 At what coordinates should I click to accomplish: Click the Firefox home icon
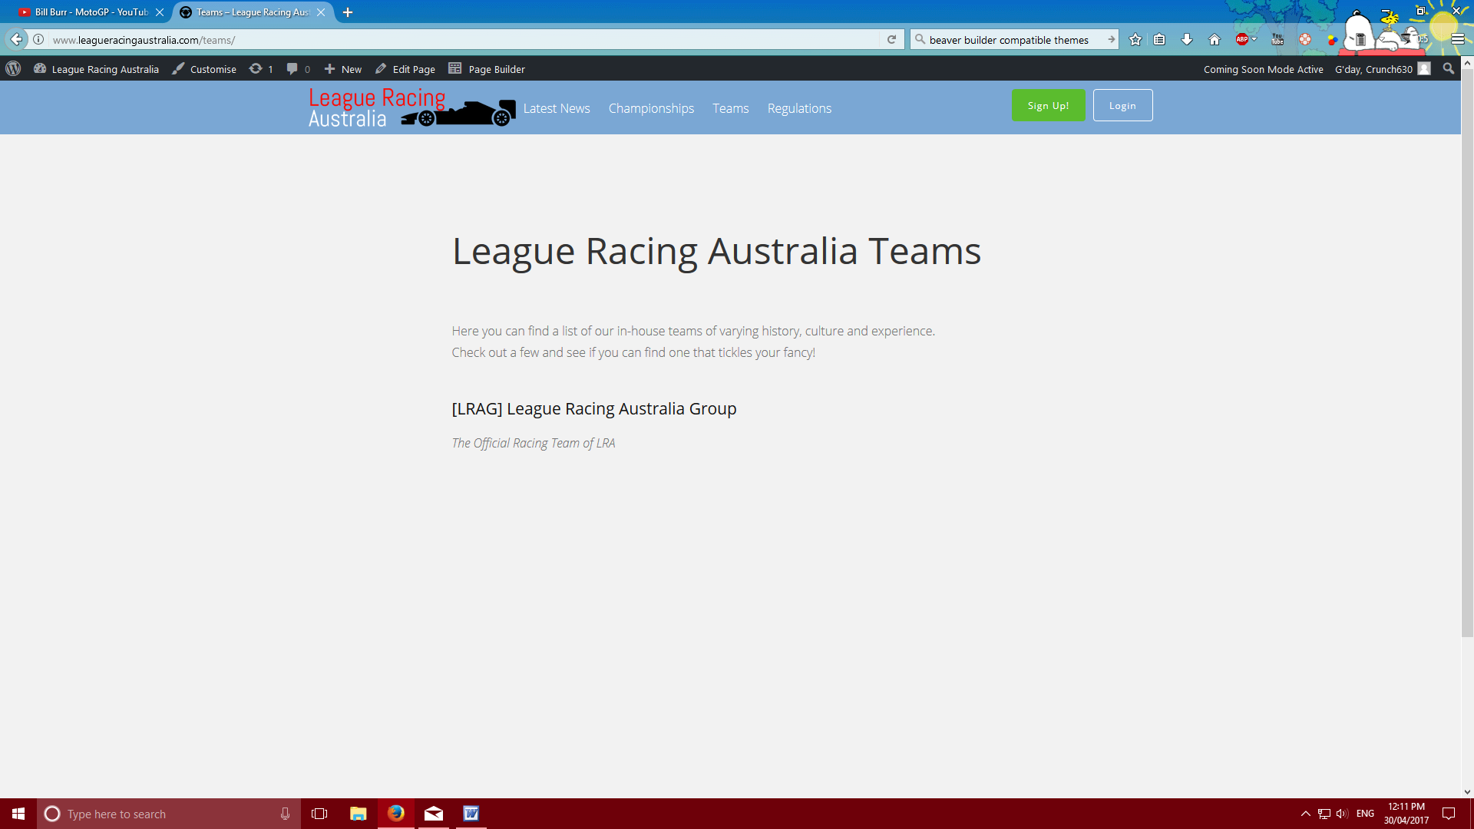pos(1215,40)
